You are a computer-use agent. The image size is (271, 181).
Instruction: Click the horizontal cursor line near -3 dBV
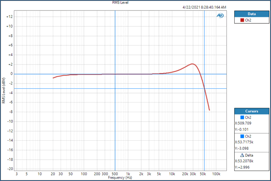pyautogui.click(x=87, y=89)
